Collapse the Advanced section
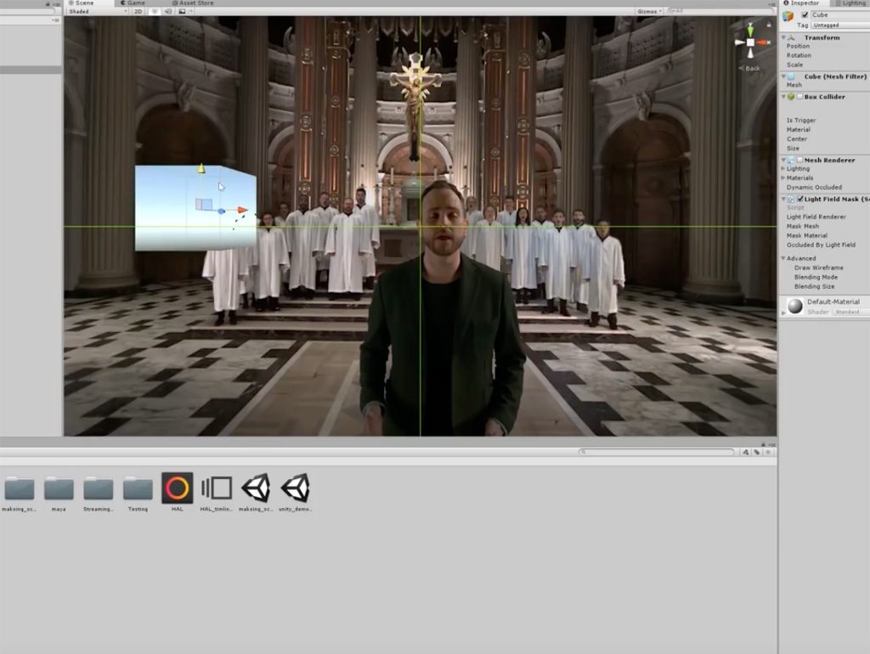The width and height of the screenshot is (870, 654). pos(783,258)
